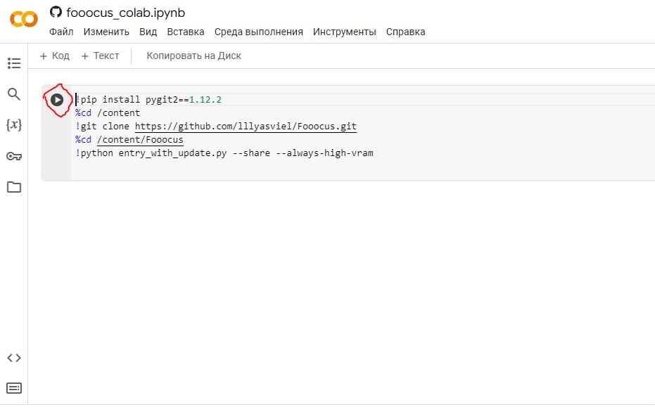This screenshot has width=655, height=412.
Task: Open the Среда выполнения menu
Action: point(259,32)
